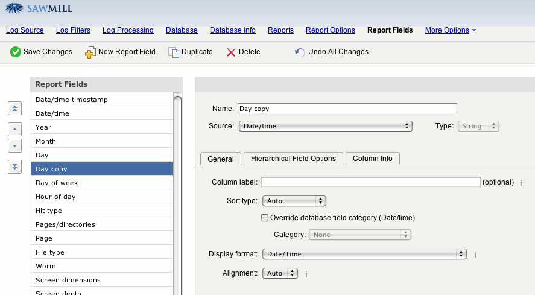Open the Display format dropdown
The image size is (535, 295).
tap(364, 254)
